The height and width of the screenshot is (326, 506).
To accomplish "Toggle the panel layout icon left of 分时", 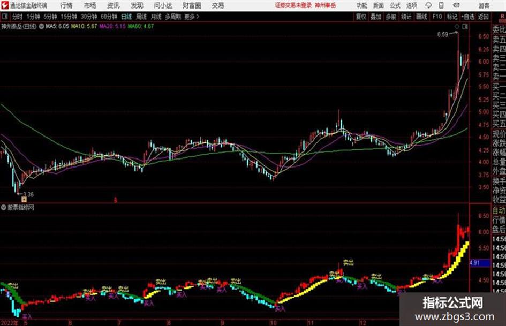I will click(x=5, y=17).
